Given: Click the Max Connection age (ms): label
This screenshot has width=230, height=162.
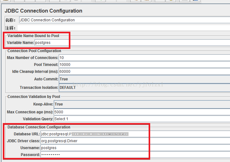Looking at the screenshot, I should (30, 112).
